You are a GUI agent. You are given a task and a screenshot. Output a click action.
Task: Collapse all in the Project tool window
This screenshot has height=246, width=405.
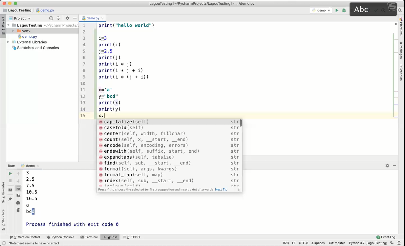pyautogui.click(x=58, y=18)
